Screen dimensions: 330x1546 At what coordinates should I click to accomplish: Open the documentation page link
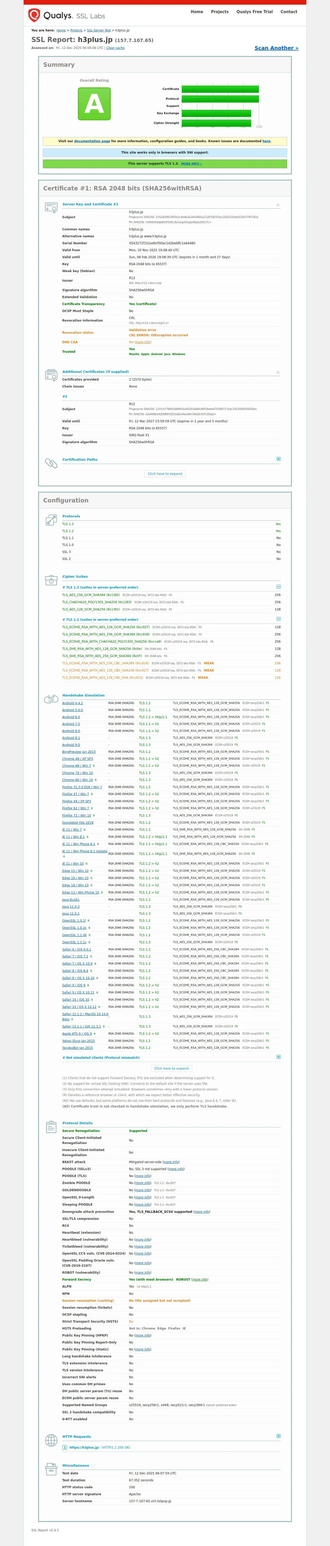click(92, 141)
